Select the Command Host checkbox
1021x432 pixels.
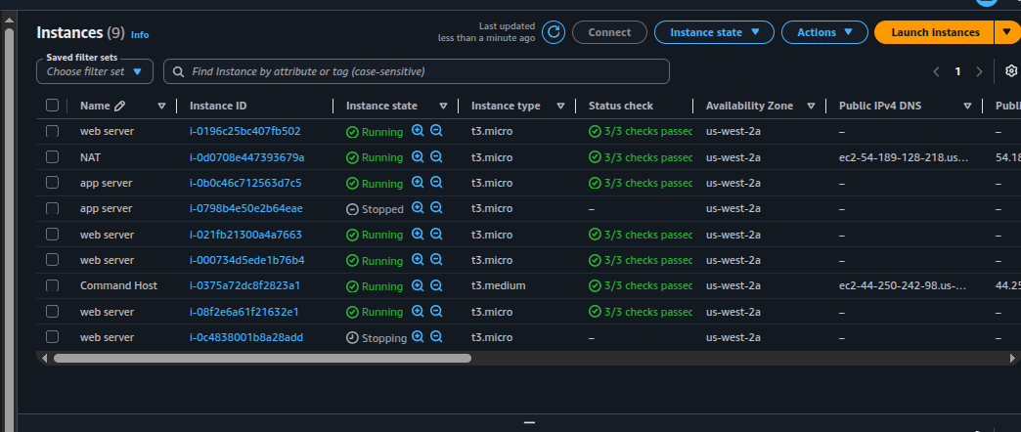click(x=52, y=285)
